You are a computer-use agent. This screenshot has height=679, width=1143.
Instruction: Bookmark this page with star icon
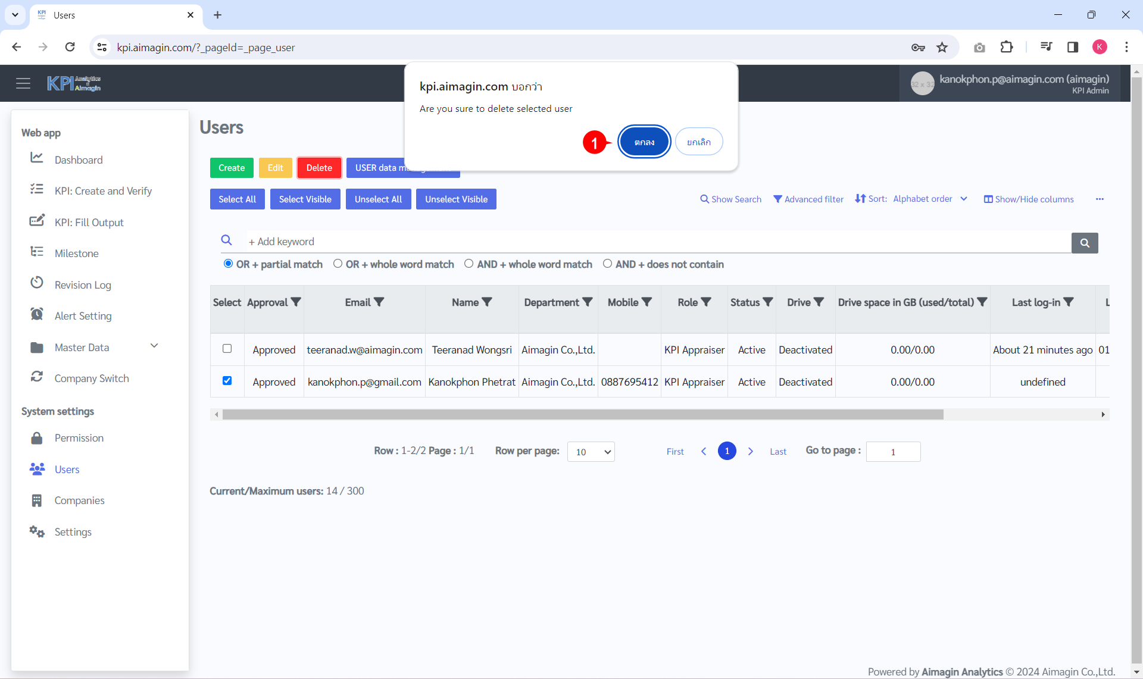pos(942,48)
